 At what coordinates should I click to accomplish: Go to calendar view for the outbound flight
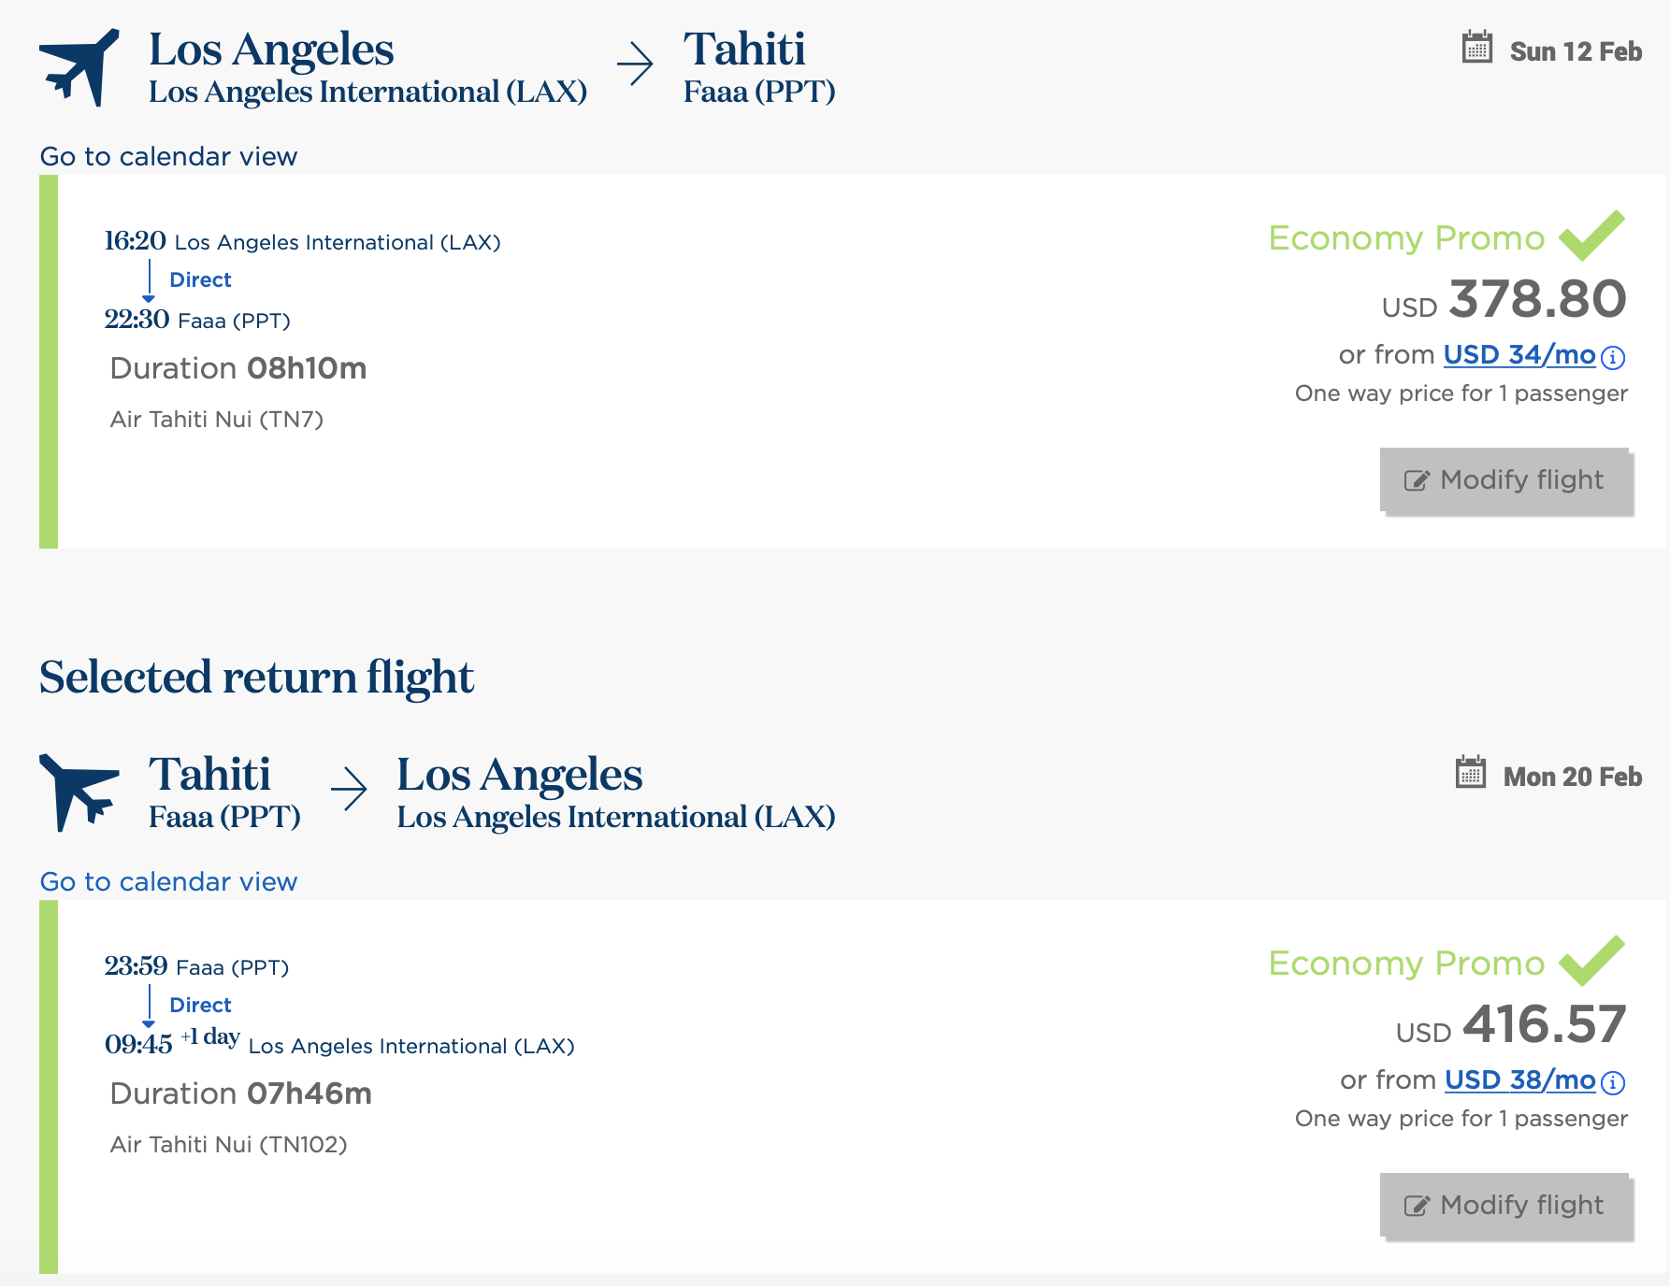click(168, 156)
